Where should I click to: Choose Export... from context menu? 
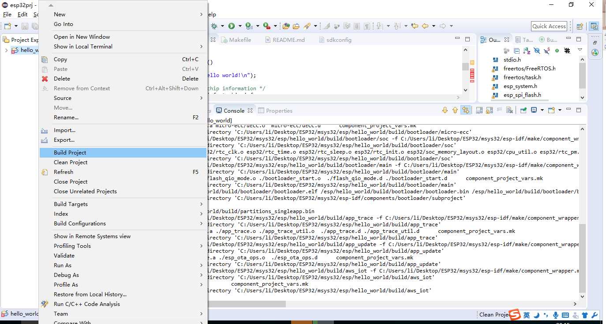coord(123,140)
